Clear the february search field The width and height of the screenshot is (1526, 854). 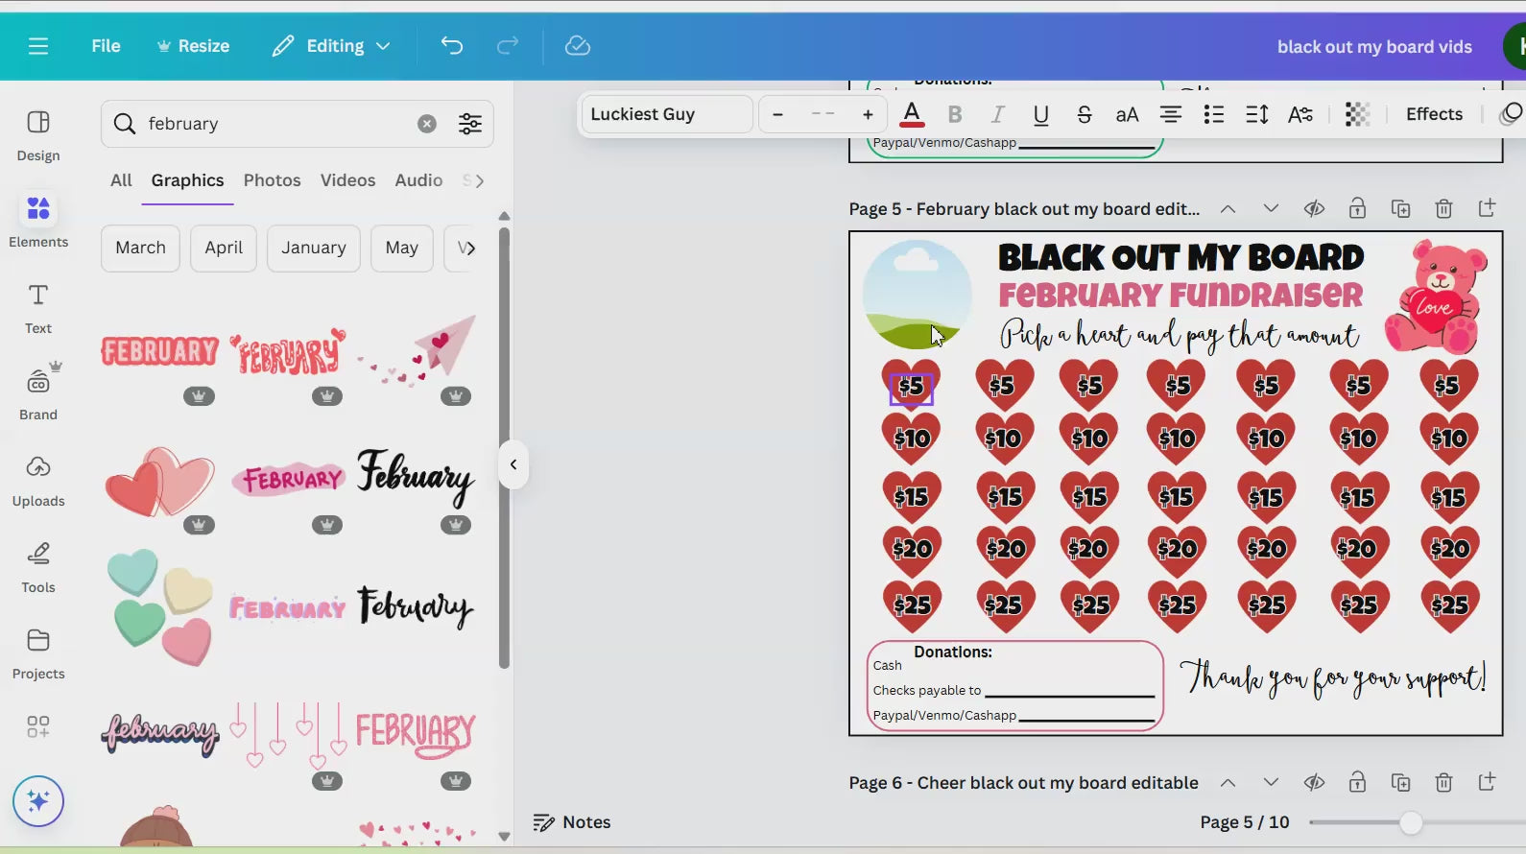pos(427,124)
